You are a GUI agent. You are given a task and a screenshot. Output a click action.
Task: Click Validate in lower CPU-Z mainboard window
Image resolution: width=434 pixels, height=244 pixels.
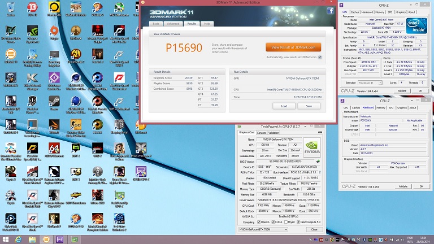tap(403, 186)
